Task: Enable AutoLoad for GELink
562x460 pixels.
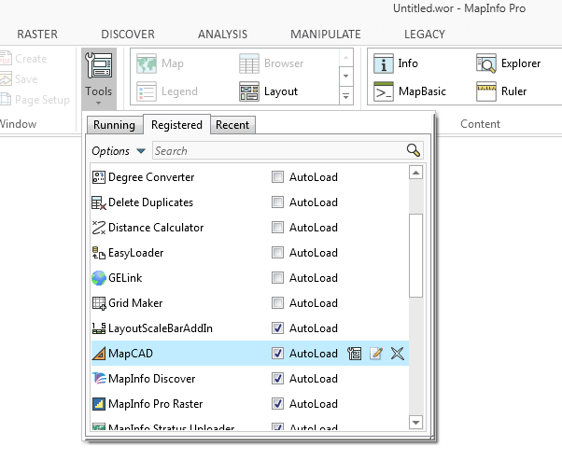Action: [278, 278]
